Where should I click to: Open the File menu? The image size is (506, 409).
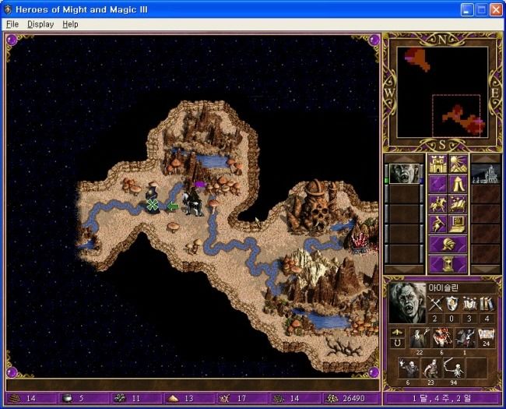point(12,24)
